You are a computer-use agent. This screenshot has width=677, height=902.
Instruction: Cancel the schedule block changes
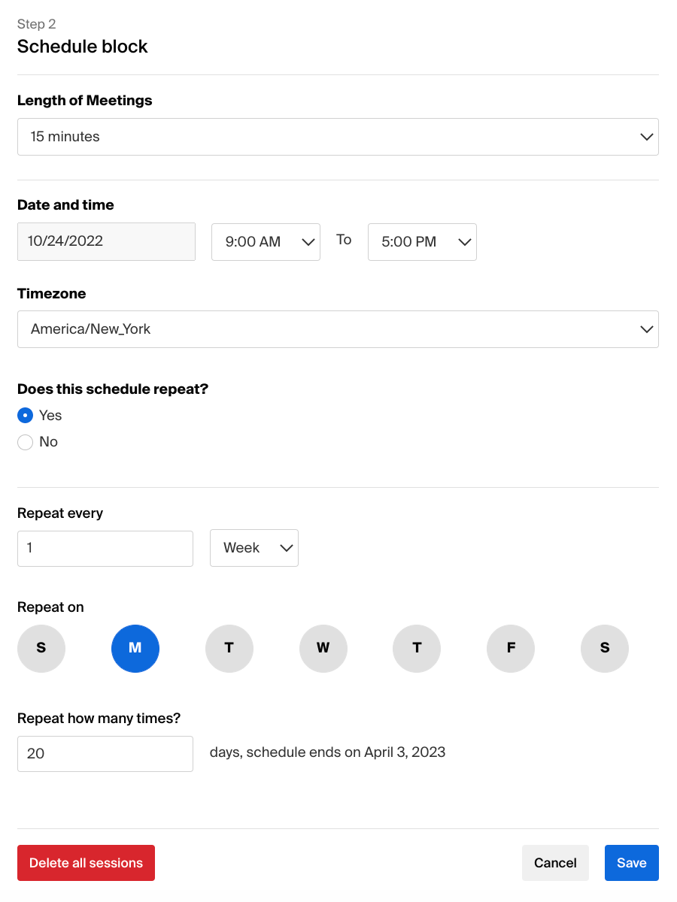[555, 862]
